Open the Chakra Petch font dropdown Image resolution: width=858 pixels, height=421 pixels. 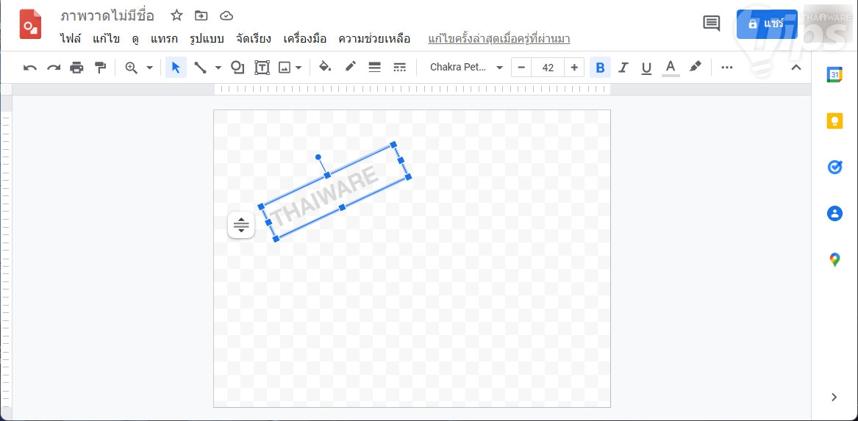[x=466, y=68]
